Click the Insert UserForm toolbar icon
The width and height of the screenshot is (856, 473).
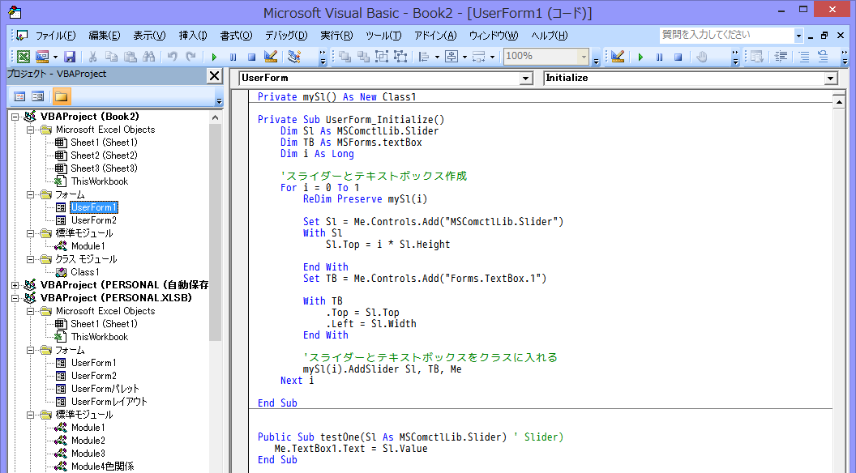[42, 56]
